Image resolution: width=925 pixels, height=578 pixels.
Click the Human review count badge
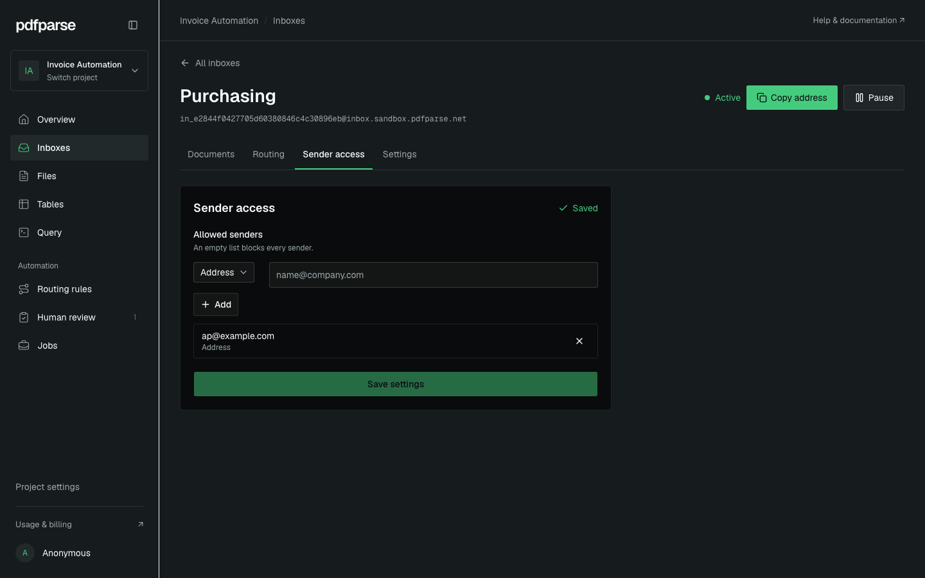(135, 317)
